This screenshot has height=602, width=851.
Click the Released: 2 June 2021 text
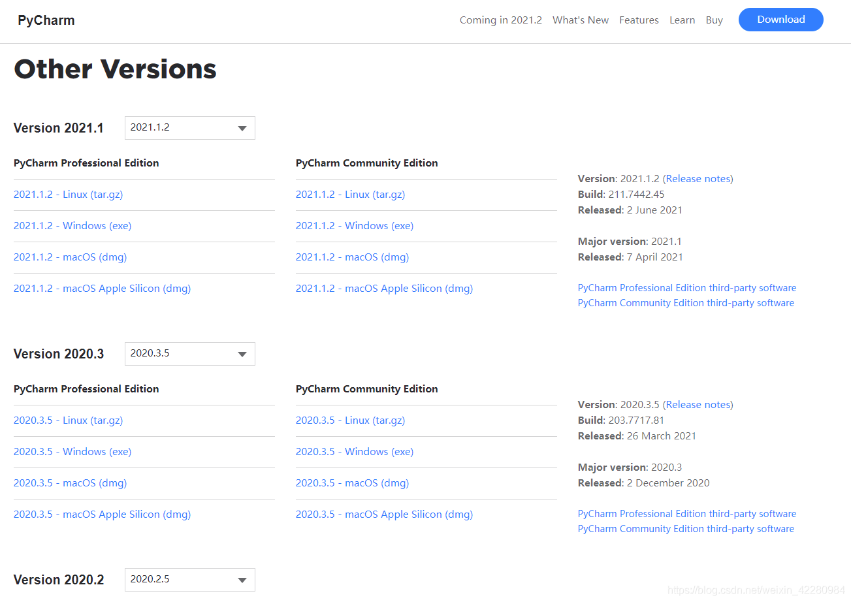click(630, 210)
